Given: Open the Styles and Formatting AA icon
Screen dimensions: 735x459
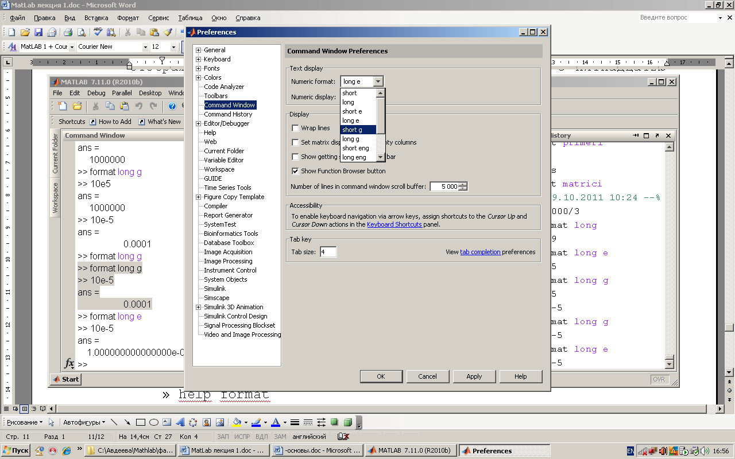Looking at the screenshot, I should (x=12, y=46).
